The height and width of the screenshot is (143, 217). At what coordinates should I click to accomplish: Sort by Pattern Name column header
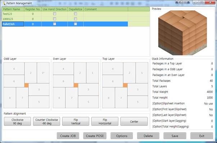click(x=13, y=9)
